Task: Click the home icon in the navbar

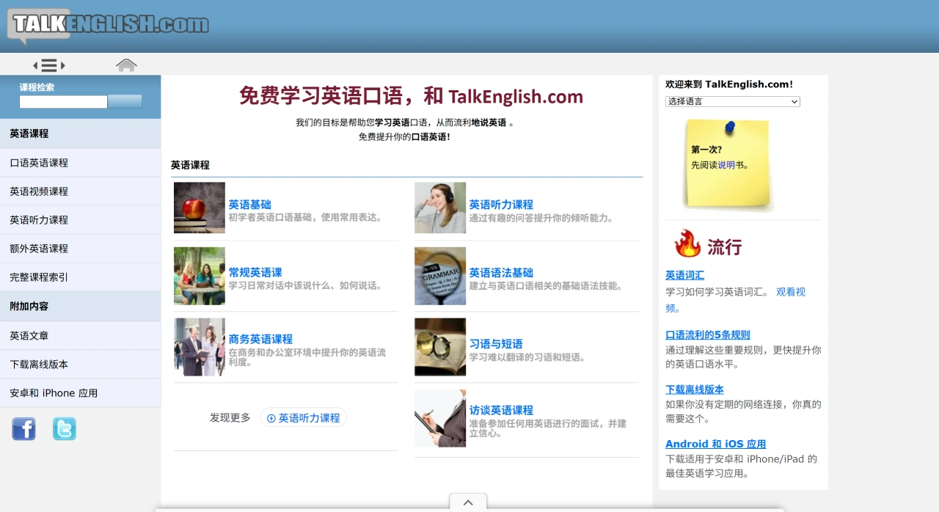Action: [x=126, y=65]
